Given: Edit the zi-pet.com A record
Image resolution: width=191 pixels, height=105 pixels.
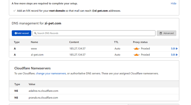Looking at the screenshot, I should coord(173,55).
